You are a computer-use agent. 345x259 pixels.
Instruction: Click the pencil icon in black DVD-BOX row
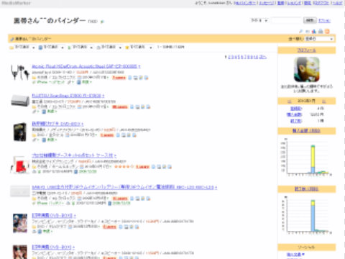(34, 140)
